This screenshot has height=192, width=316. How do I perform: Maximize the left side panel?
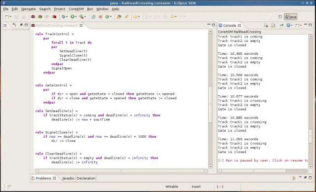coord(26,25)
